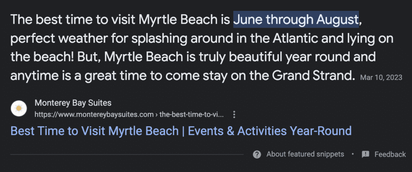Click the Feedback speech bubble icon

[365, 154]
